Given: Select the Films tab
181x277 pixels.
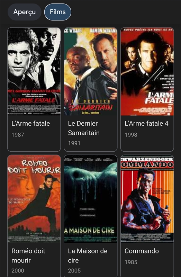Looking at the screenshot, I should point(58,12).
